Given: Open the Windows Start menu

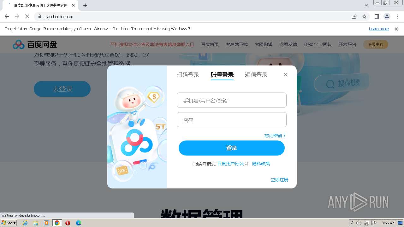Looking at the screenshot, I should 9,223.
